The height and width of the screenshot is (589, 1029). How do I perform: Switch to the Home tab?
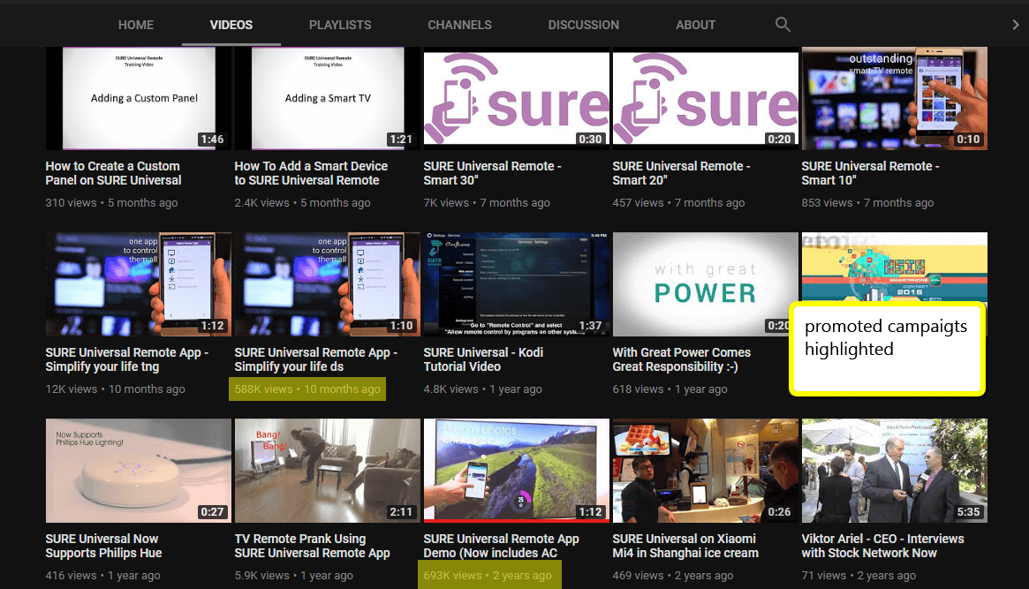tap(136, 25)
